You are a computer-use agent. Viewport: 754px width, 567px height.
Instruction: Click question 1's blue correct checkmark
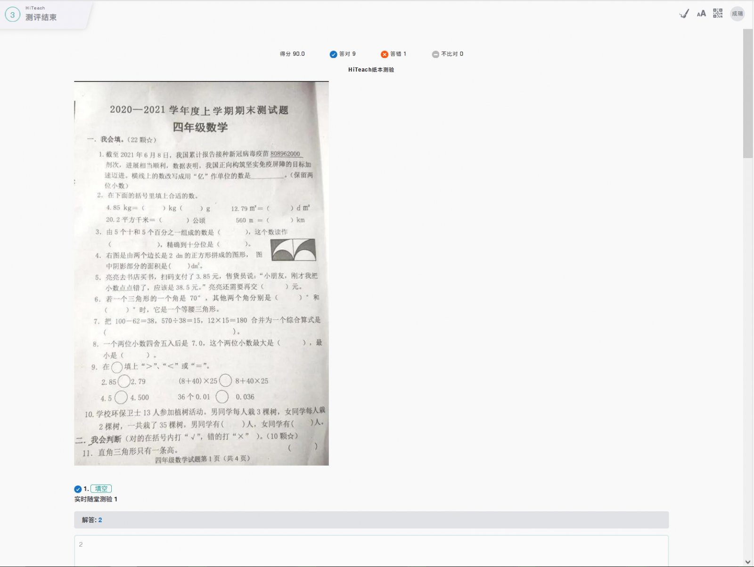[x=78, y=489]
